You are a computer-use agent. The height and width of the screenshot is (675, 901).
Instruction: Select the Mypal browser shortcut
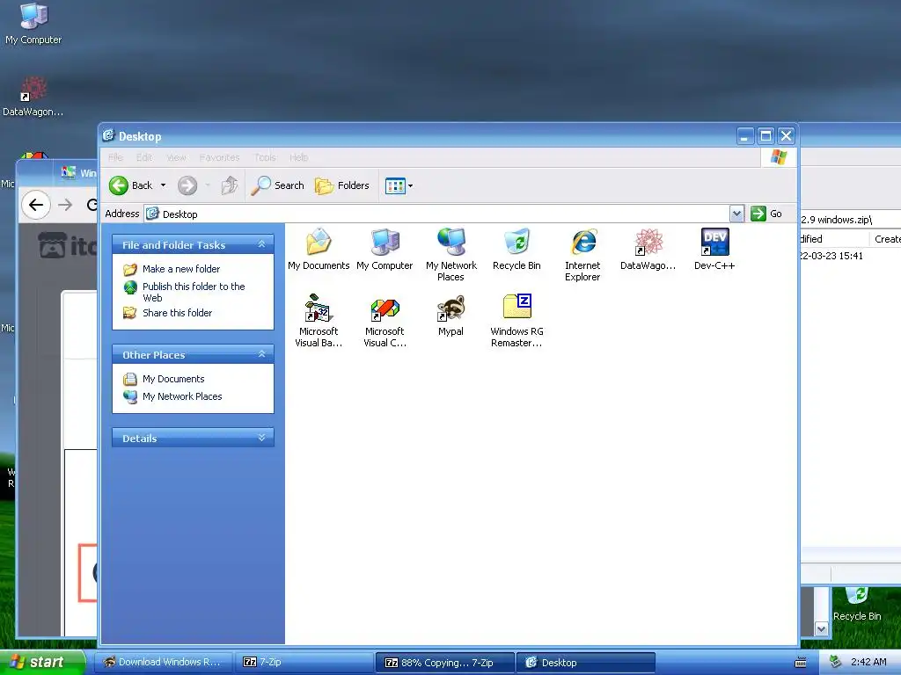tap(451, 316)
